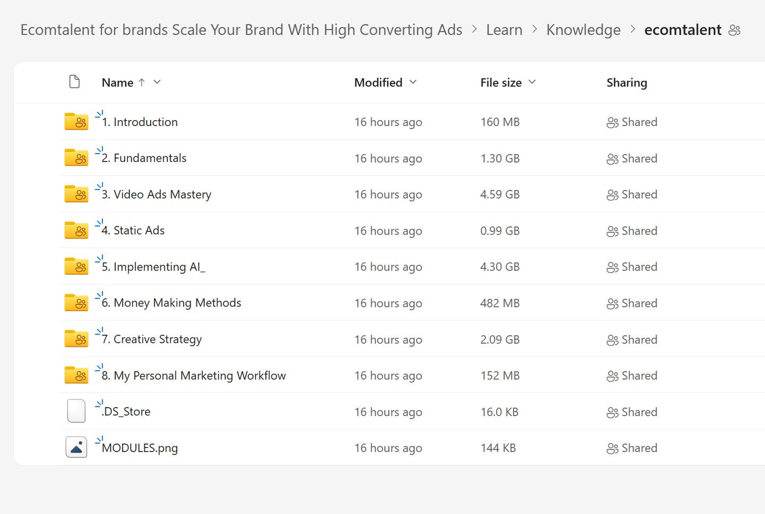Viewport: 765px width, 514px height.
Task: Click sharing icon in the 3. Video Ads Mastery row
Action: click(x=613, y=195)
